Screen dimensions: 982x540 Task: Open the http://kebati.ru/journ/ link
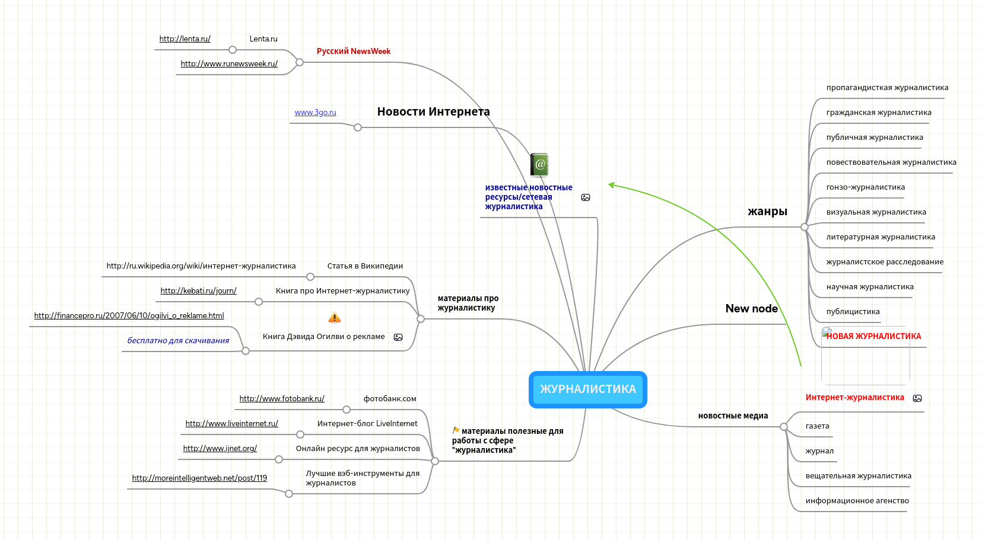tap(198, 291)
